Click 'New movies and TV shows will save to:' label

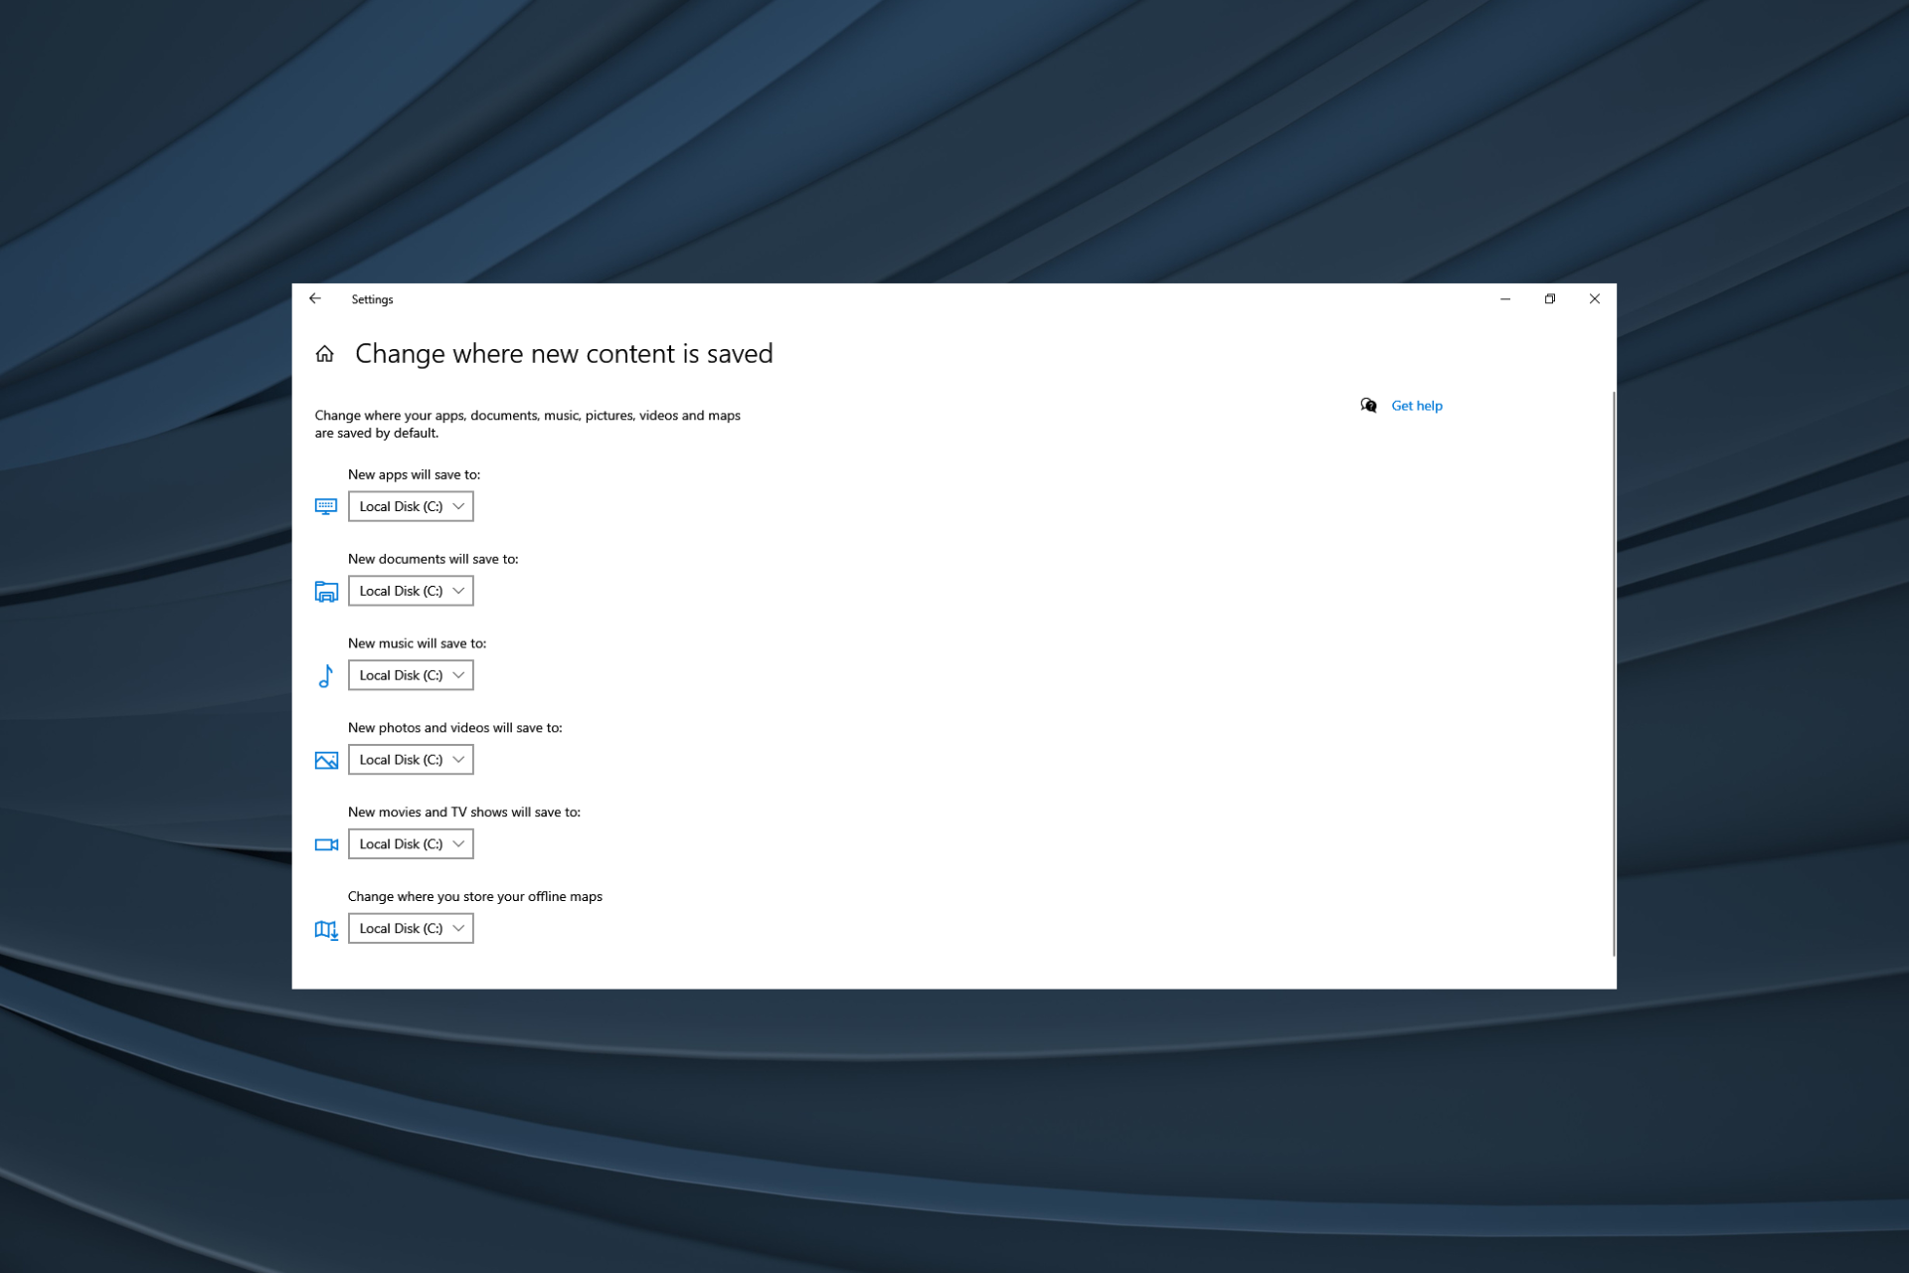tap(464, 812)
